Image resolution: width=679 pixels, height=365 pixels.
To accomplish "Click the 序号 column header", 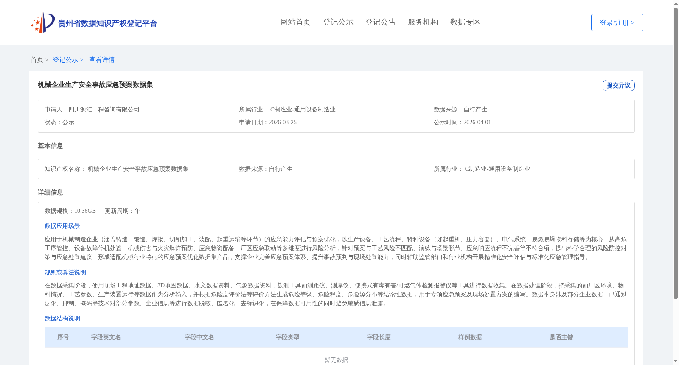I will 63,337.
